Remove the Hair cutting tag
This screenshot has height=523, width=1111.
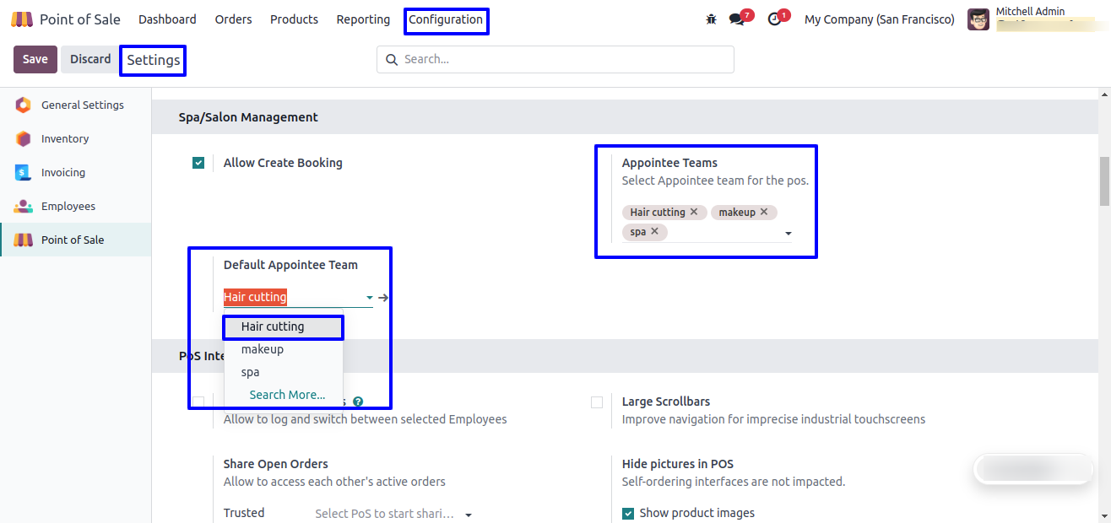[x=694, y=213]
